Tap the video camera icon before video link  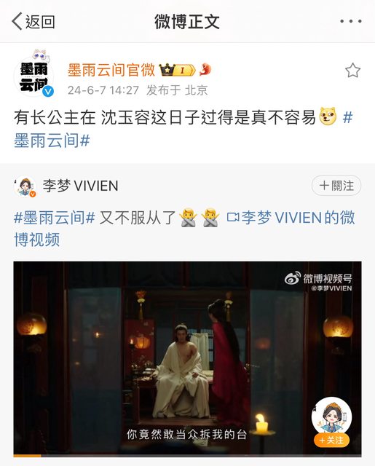click(x=233, y=217)
